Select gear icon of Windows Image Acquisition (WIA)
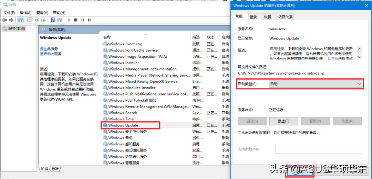The image size is (372, 179). (x=105, y=56)
